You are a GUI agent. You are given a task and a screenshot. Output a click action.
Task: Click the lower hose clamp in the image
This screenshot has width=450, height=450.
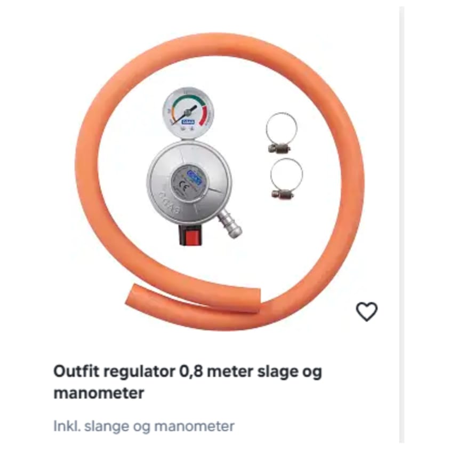coord(285,178)
